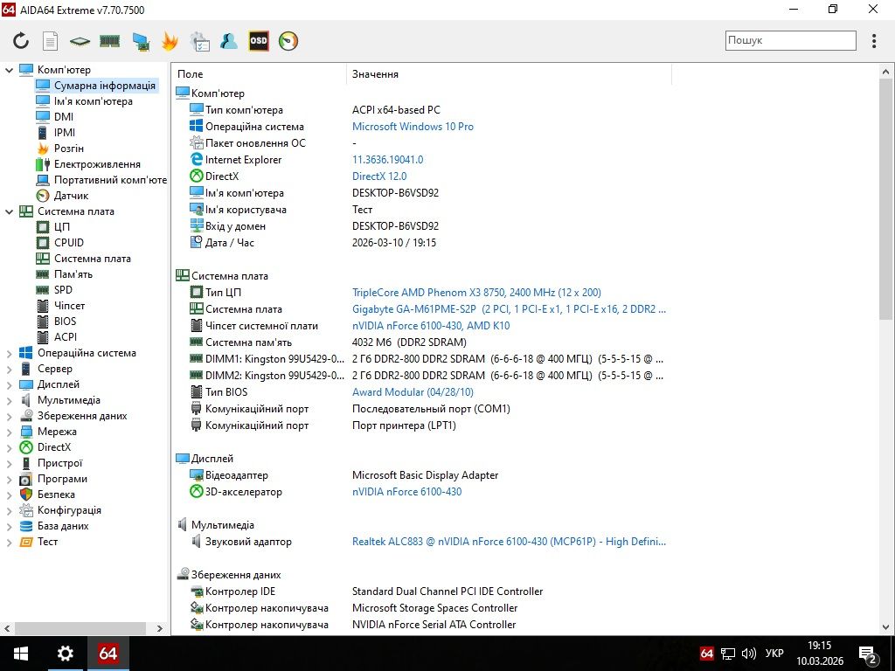
Task: Select Безпека in the tree
Action: tap(56, 495)
